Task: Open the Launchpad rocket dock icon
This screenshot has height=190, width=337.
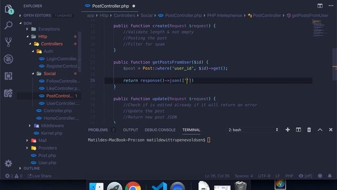Action: pos(115,186)
